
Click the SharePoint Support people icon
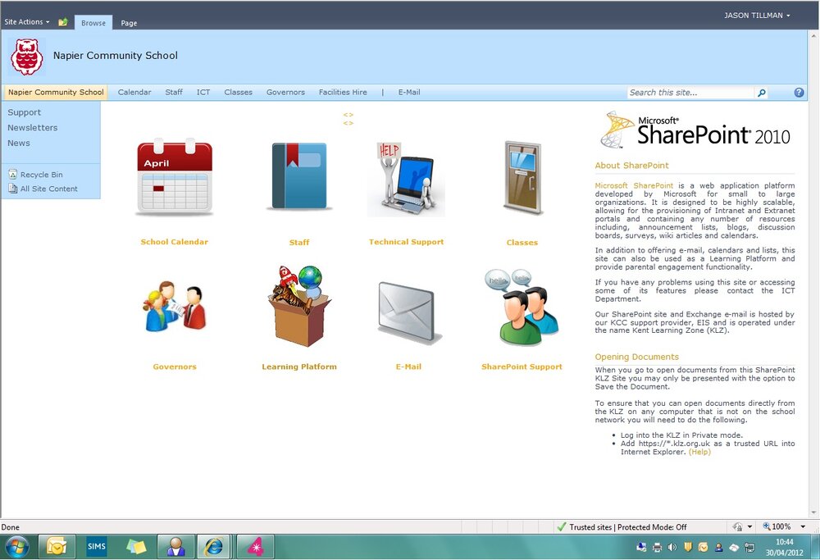[522, 307]
